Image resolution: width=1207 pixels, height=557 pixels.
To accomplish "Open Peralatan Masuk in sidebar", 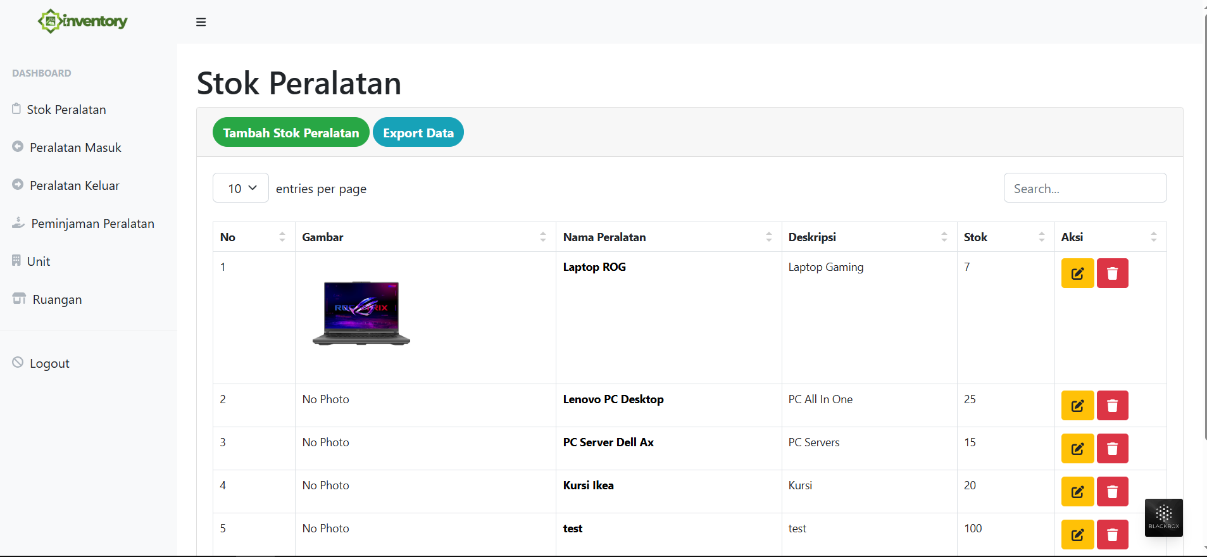I will 75,147.
